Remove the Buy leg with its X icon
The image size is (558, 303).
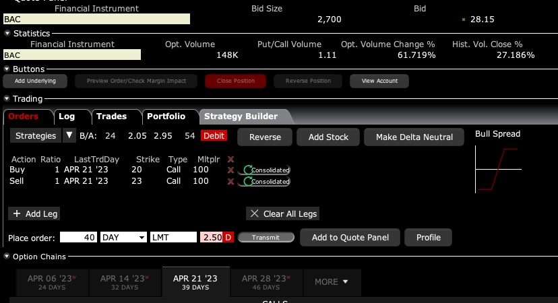[231, 170]
